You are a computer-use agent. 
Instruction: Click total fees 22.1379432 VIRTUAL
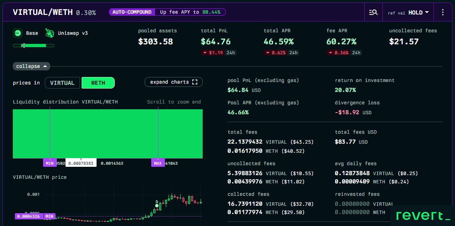tap(271, 142)
